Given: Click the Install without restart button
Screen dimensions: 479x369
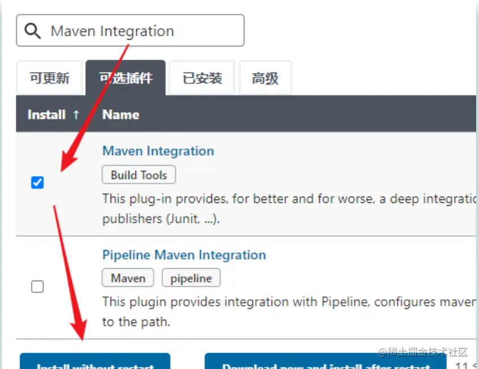Looking at the screenshot, I should (95, 362).
